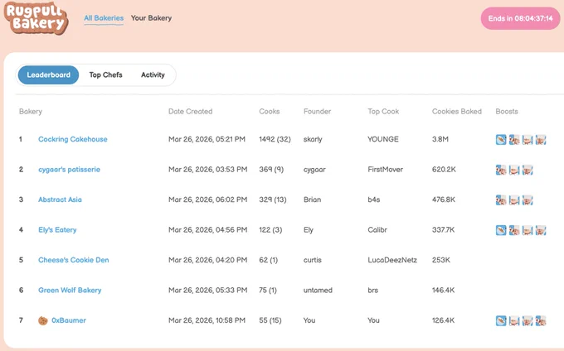Click the Founder column header
Viewport: 564px width, 351px height.
coord(317,111)
